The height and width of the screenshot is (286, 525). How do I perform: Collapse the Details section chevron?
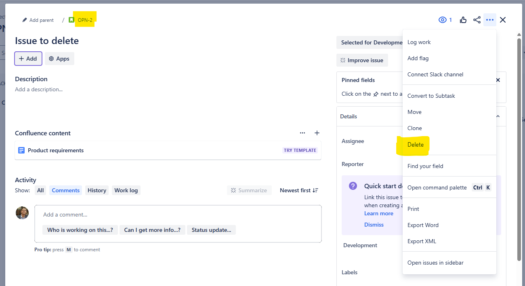pyautogui.click(x=498, y=116)
